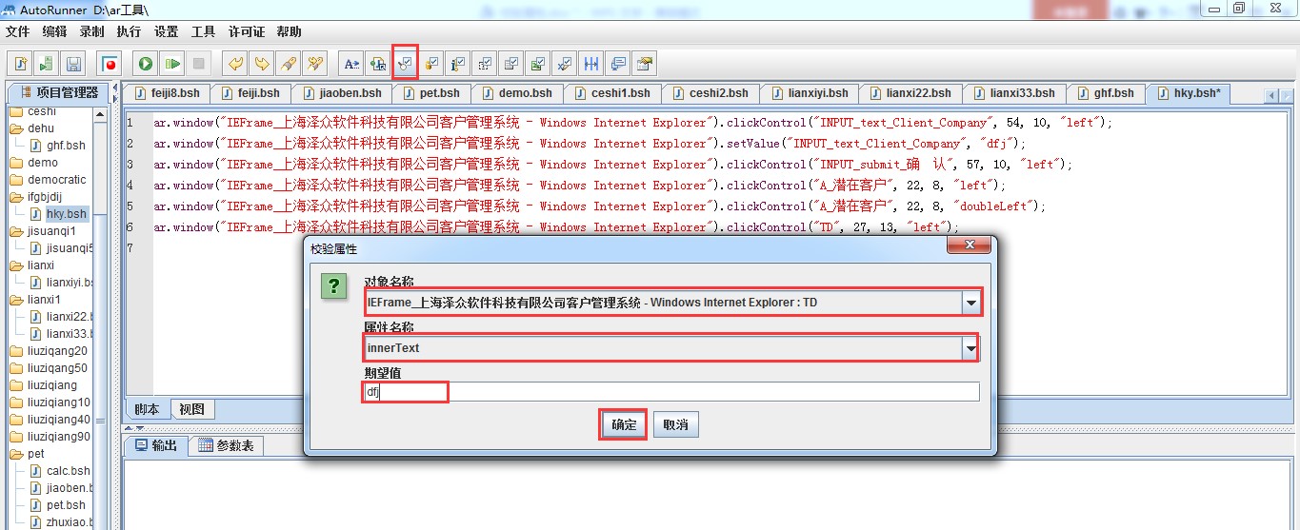Viewport: 1300px width, 530px height.
Task: Click the last toolbar properties window icon
Action: (x=645, y=64)
